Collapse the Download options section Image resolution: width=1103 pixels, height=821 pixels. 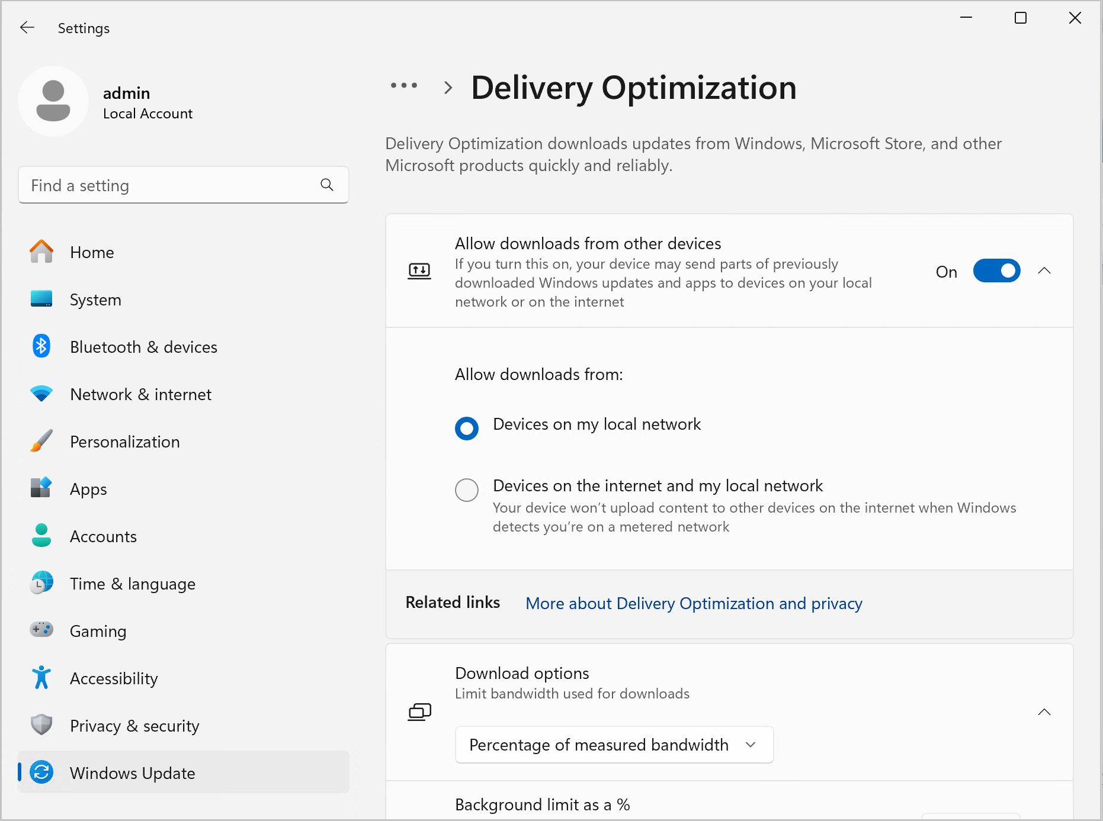[1044, 712]
